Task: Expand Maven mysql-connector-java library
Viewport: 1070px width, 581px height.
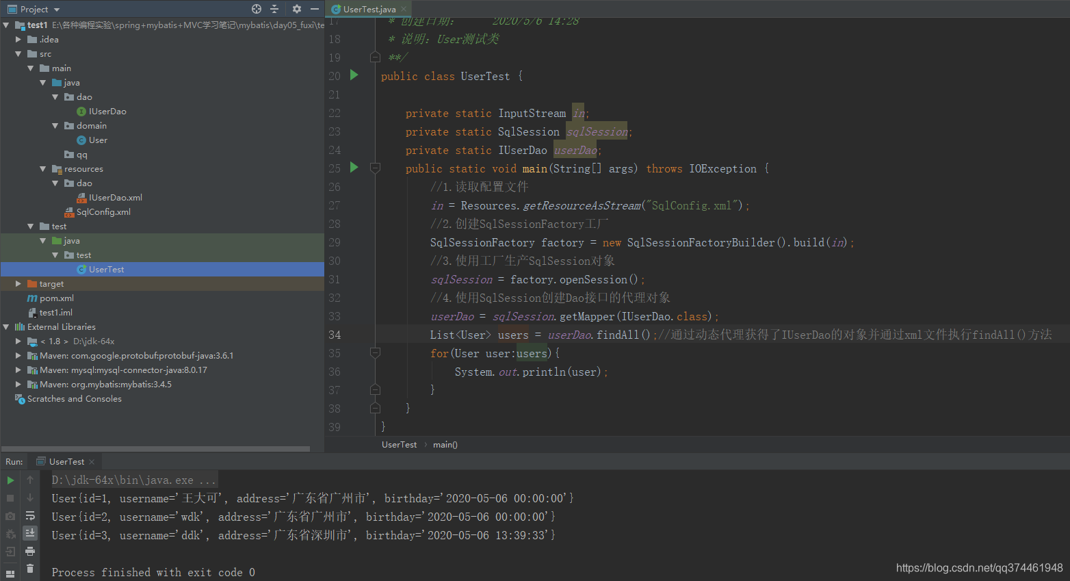Action: [18, 370]
